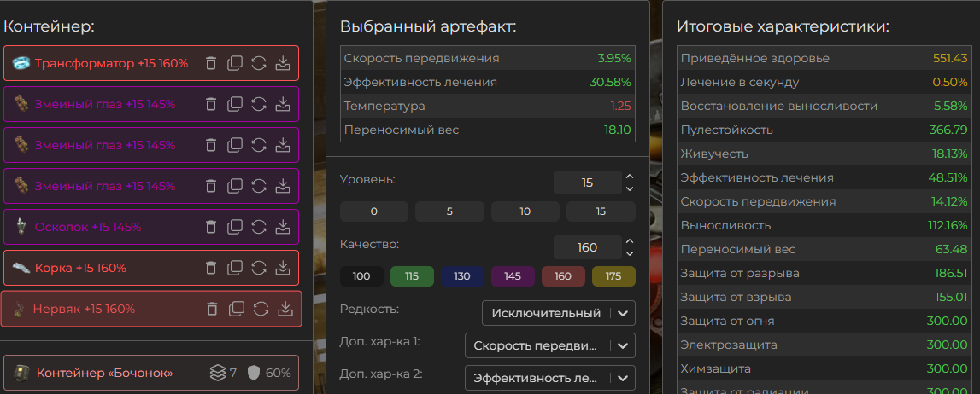Click the Выносливость 112.16% stat row
Image resolution: width=980 pixels, height=394 pixels.
824,226
